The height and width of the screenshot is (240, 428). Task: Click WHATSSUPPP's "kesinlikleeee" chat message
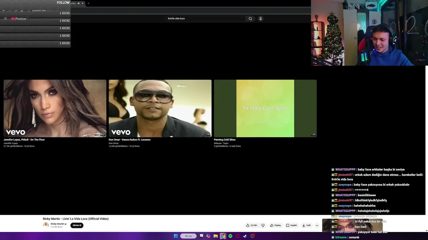[353, 195]
